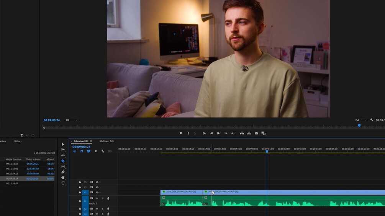Toggle track lock on V2

(80, 187)
